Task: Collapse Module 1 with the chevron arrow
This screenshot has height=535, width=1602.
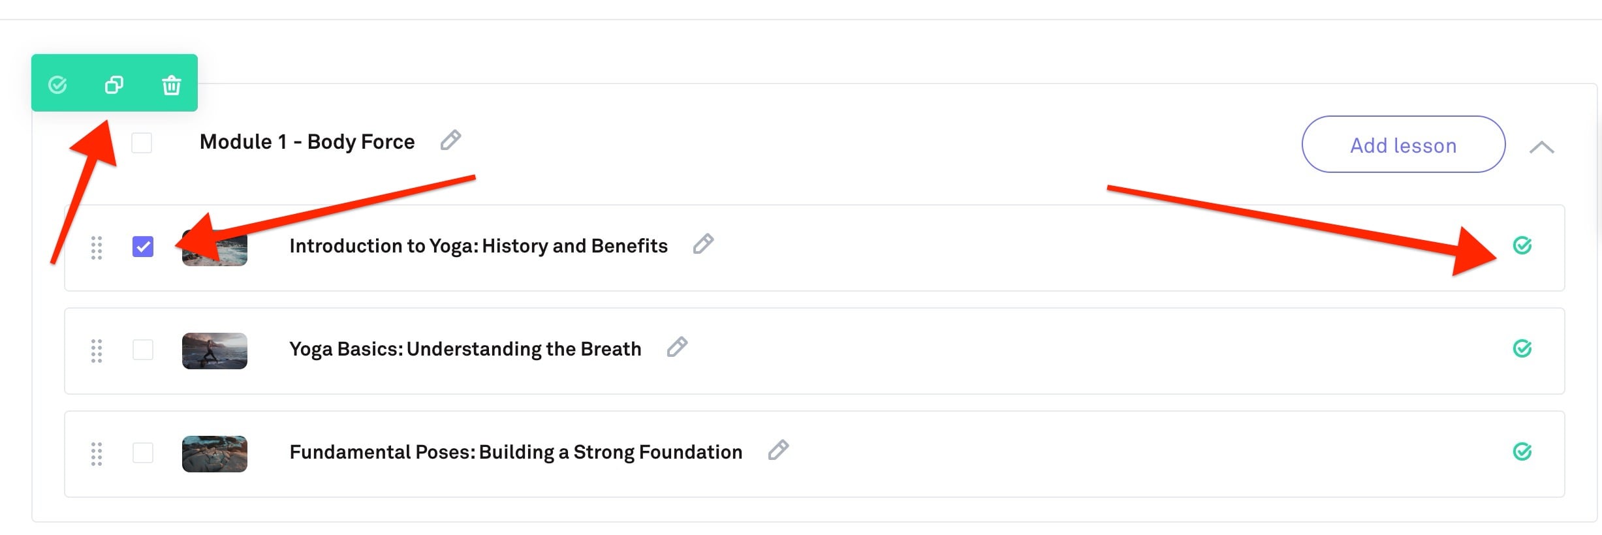Action: 1541,147
